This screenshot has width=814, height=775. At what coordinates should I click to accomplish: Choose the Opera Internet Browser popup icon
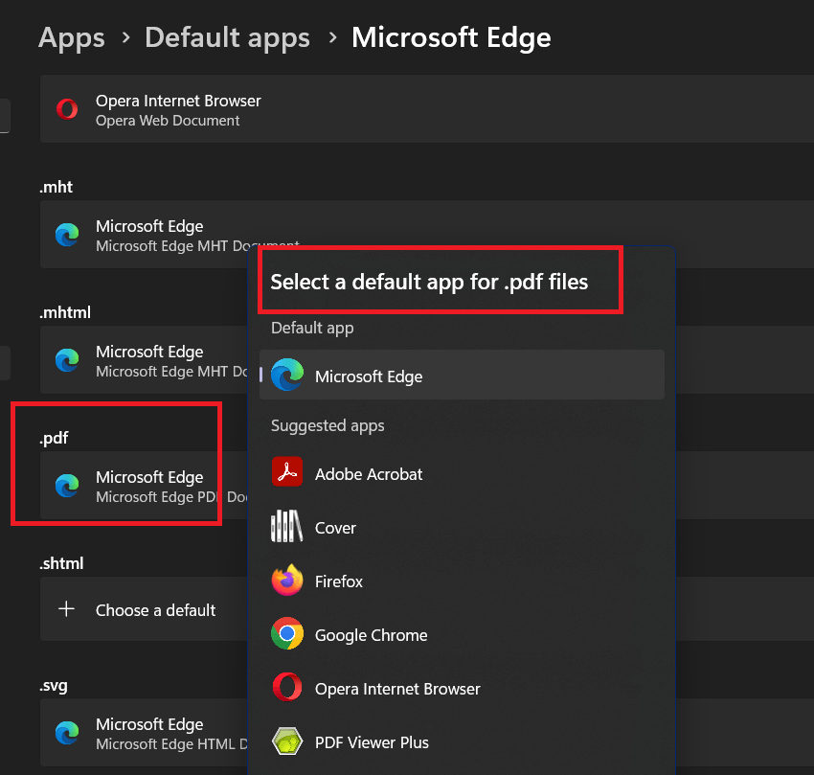pyautogui.click(x=287, y=687)
